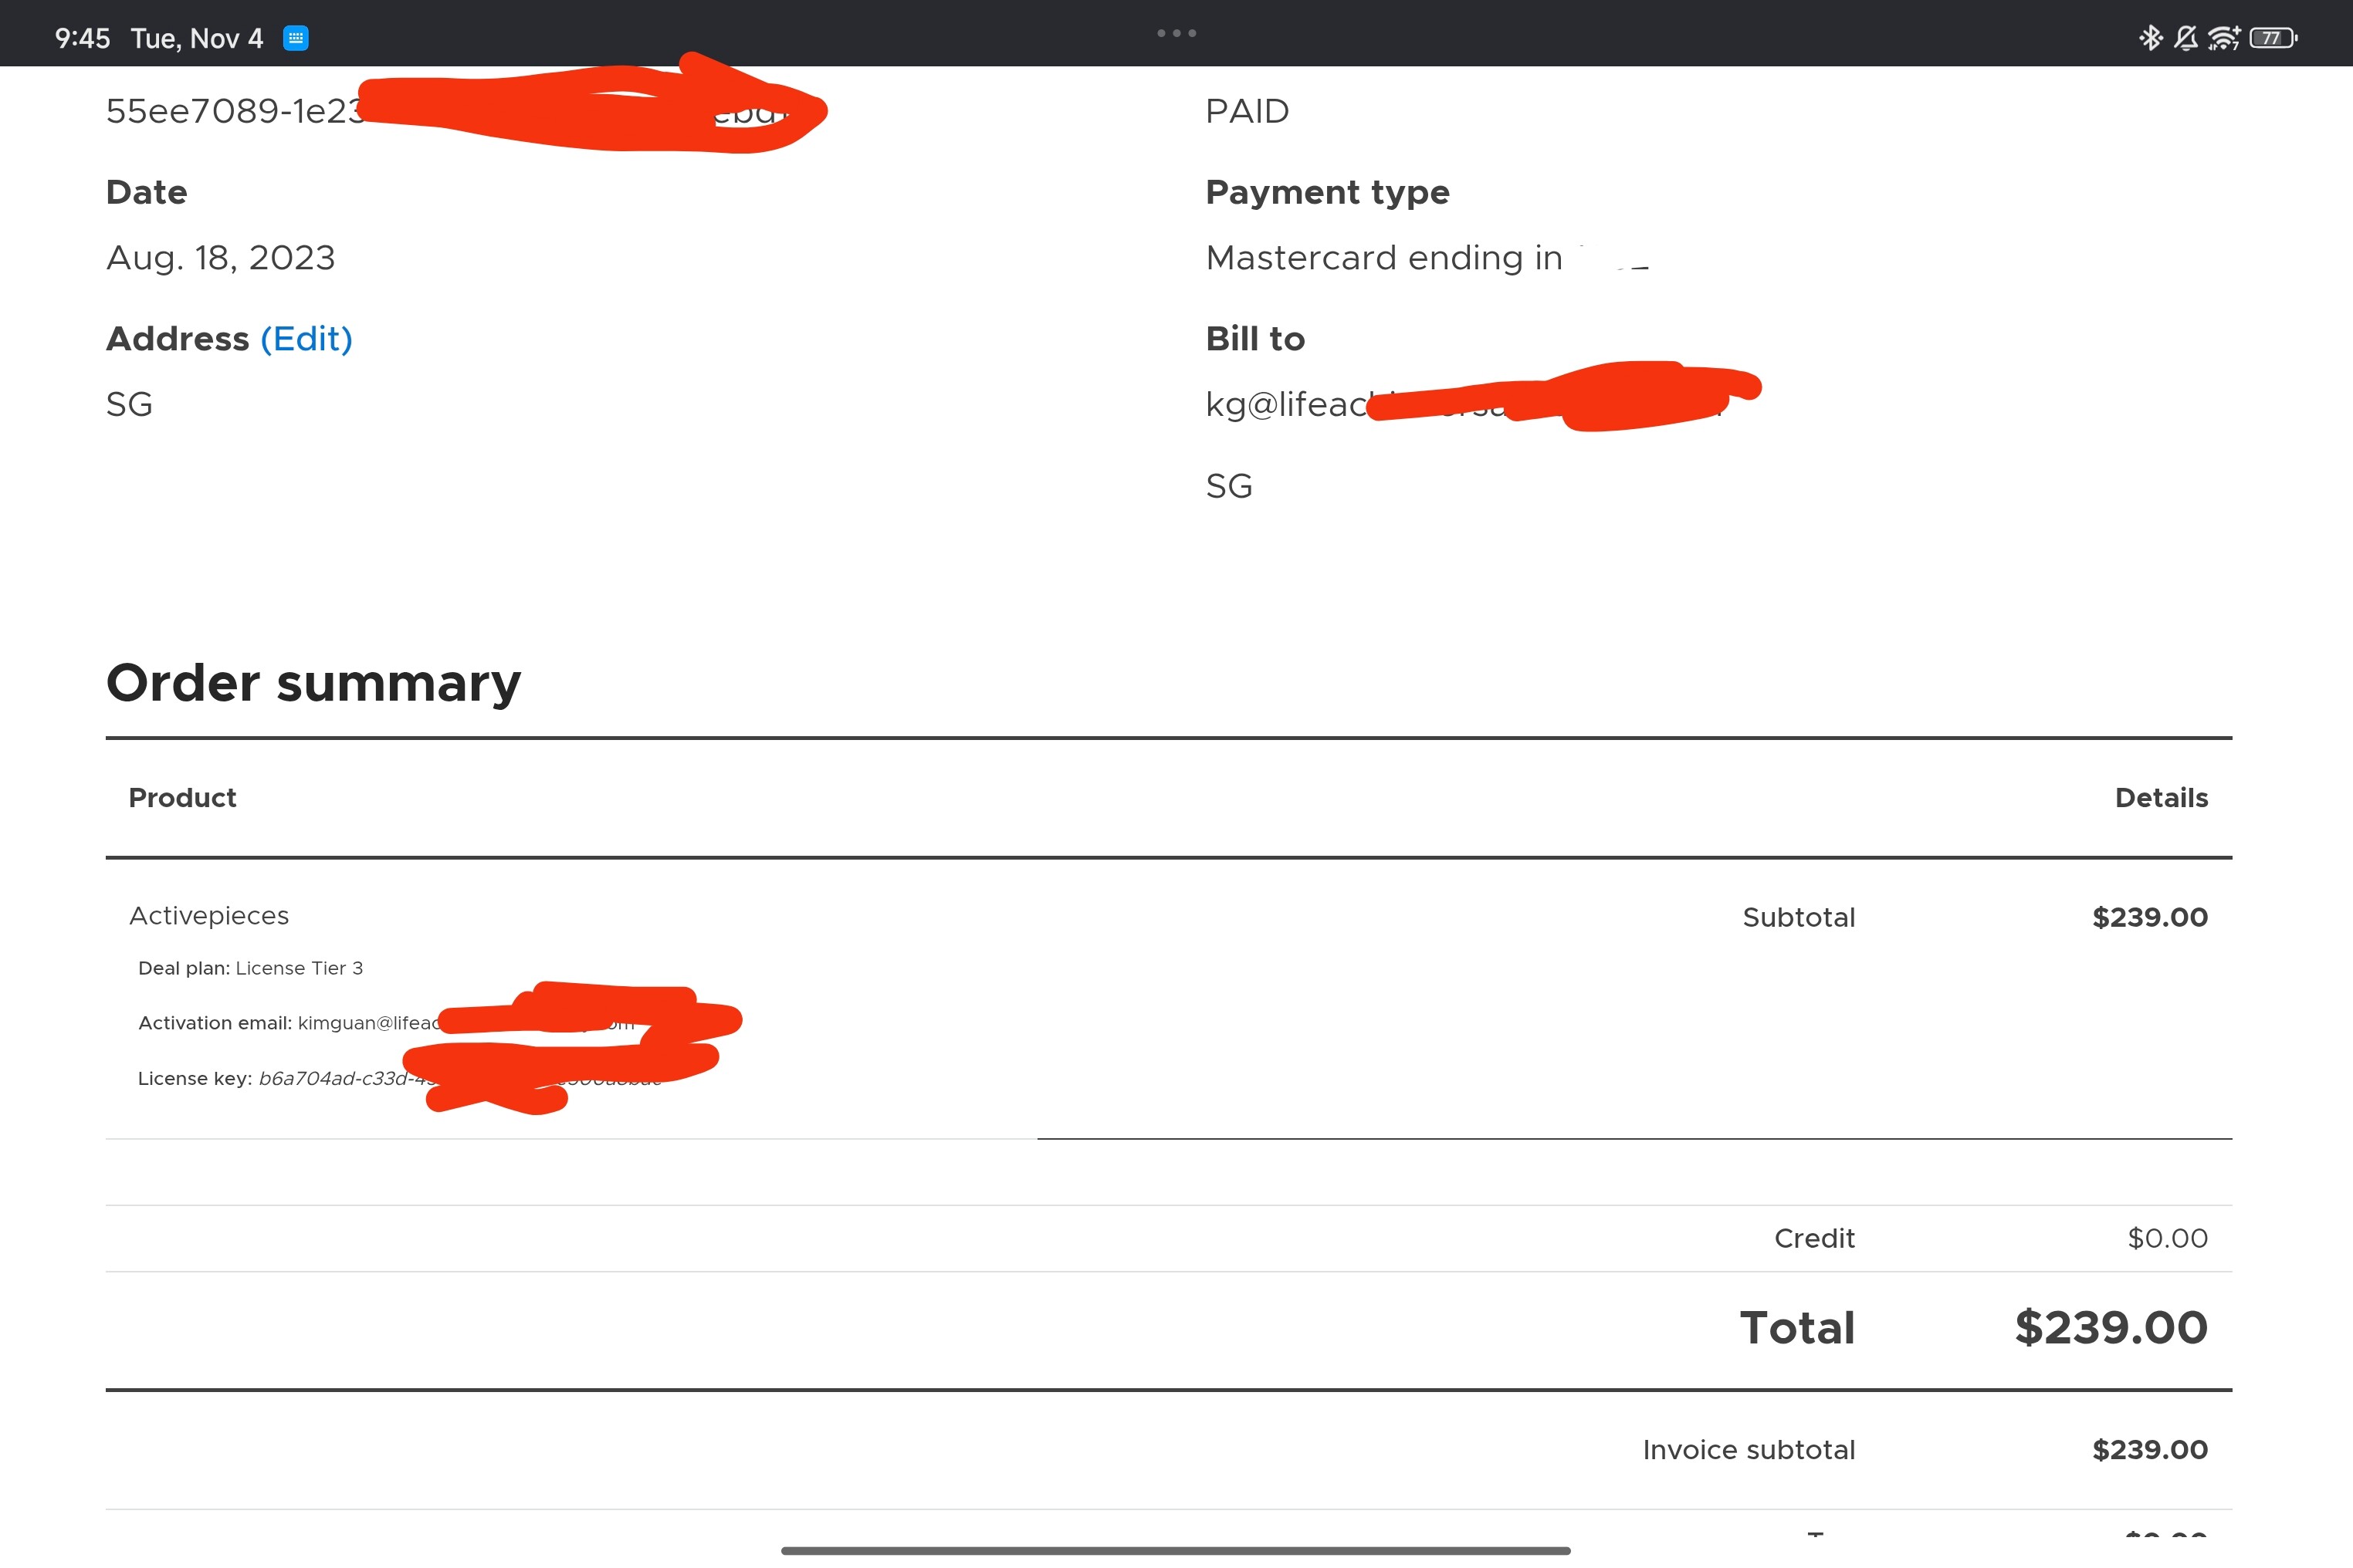
Task: Click the Credit amount $0.00
Action: [x=2167, y=1238]
